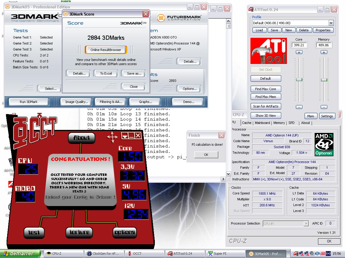
Task: Click the 3DMark05 window title bar icon
Action: pyautogui.click(x=7, y=7)
